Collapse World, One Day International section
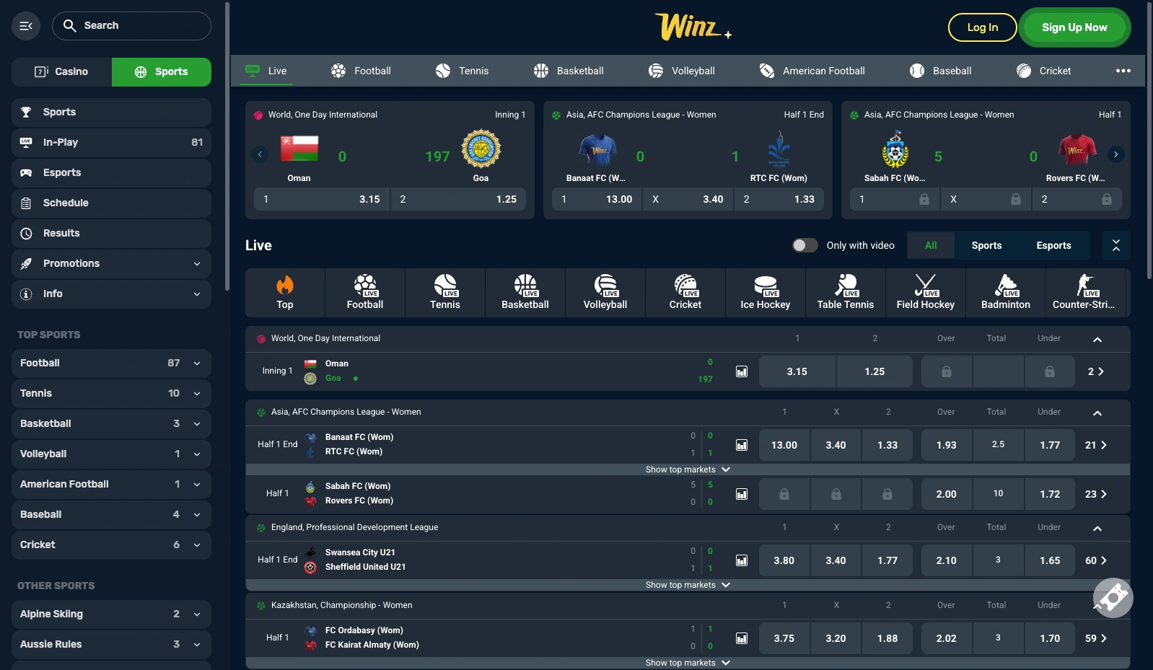Screen dimensions: 1153x670 tap(1097, 339)
